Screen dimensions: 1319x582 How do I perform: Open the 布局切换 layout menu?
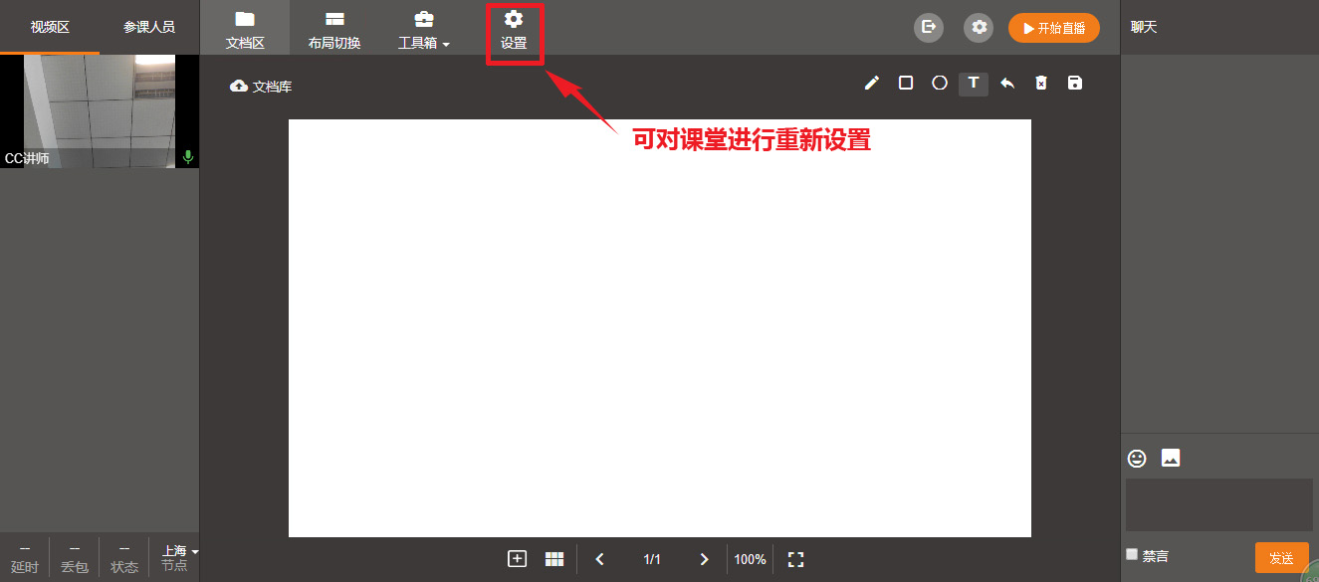click(334, 29)
